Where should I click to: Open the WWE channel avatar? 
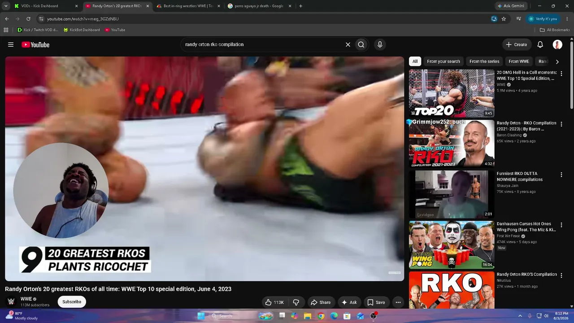11,301
